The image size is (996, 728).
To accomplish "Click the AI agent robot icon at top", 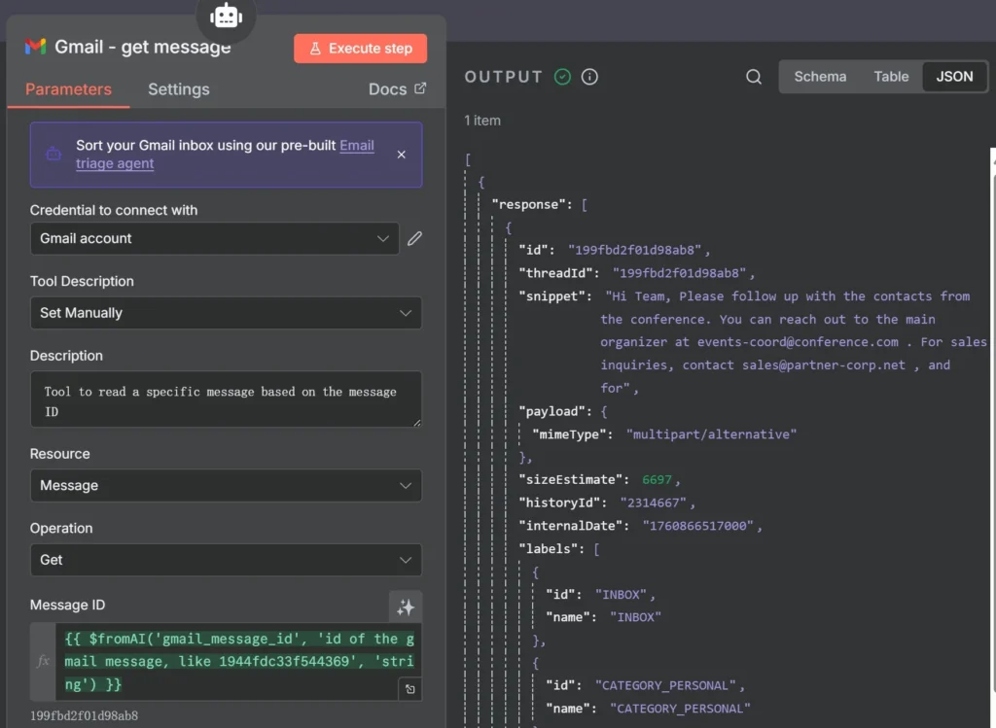I will point(226,17).
